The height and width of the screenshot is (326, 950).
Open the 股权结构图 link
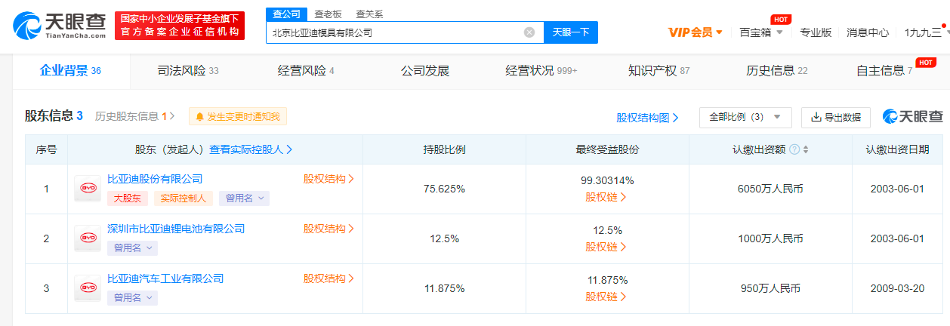click(647, 118)
